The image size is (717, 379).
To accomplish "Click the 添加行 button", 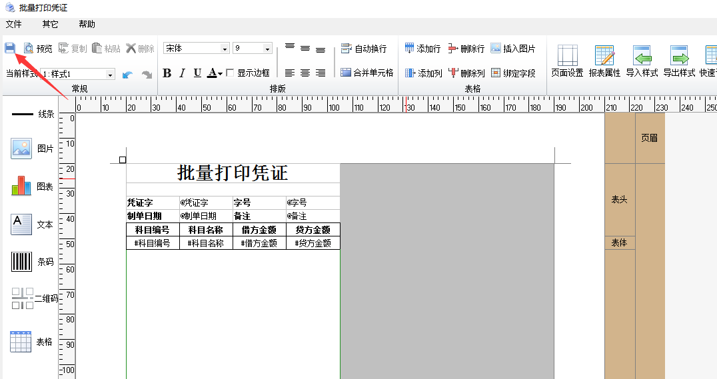I will pos(422,49).
